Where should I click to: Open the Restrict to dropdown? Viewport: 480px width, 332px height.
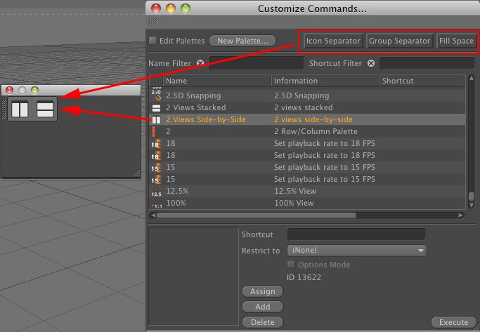click(358, 251)
